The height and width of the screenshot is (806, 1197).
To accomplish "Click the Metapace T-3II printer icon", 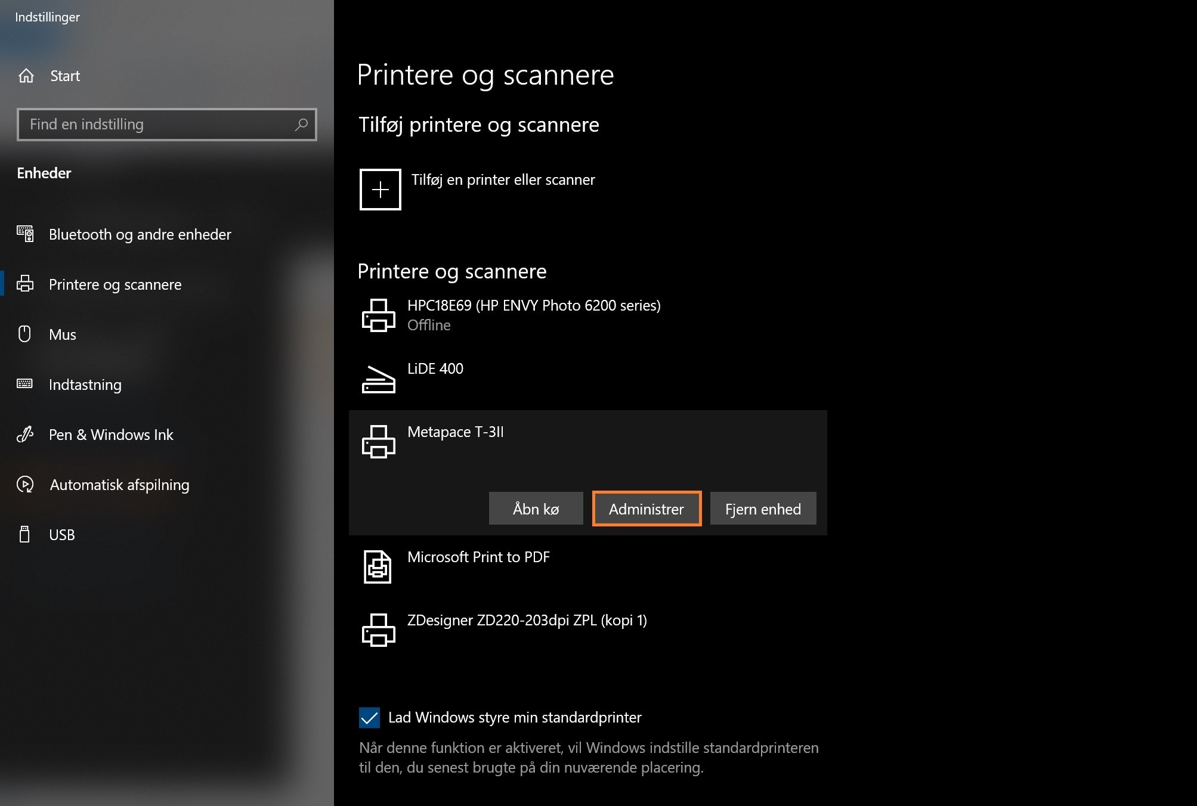I will pos(378,442).
